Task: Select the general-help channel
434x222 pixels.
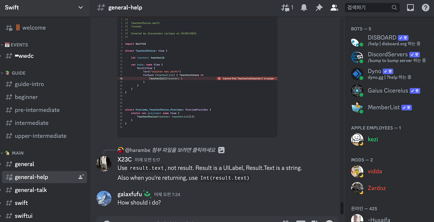Action: coord(44,177)
